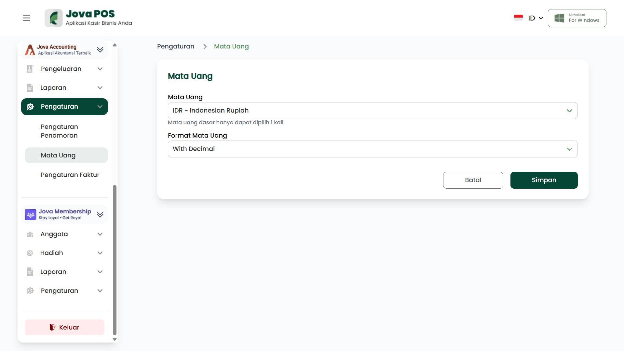The image size is (624, 351).
Task: Click the Hadiah target icon
Action: click(30, 253)
